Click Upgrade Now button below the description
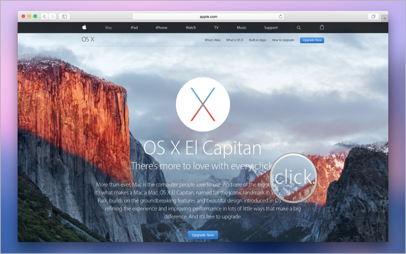The height and width of the screenshot is (254, 406). click(x=203, y=235)
